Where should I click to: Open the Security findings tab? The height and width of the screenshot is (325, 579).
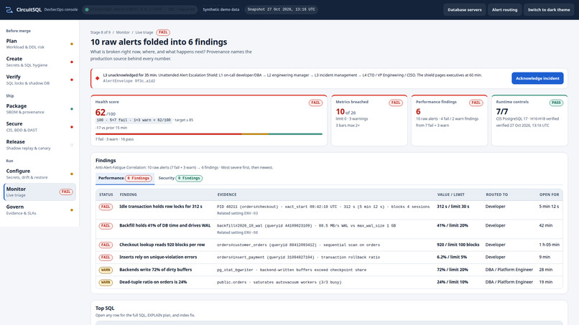point(180,178)
